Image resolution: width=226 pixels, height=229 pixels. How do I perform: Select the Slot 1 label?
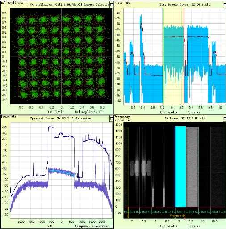pyautogui.click(x=145, y=212)
